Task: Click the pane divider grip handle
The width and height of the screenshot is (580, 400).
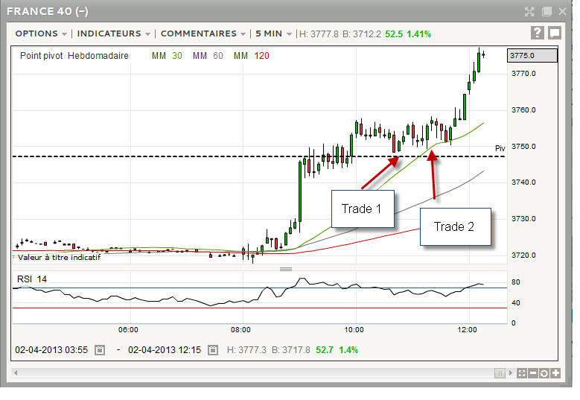Action: tap(286, 269)
